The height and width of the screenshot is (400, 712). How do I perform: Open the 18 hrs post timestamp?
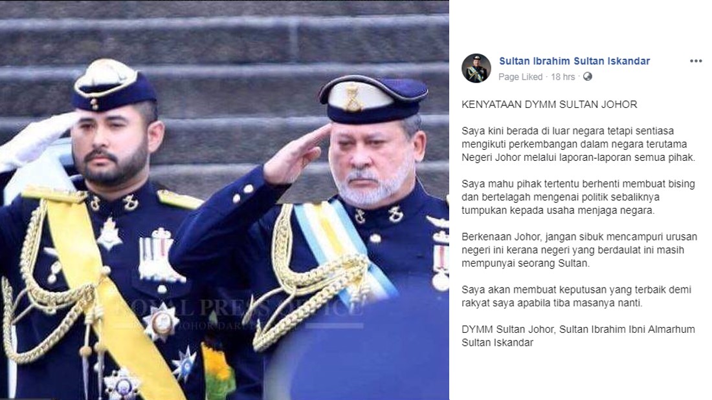point(562,77)
